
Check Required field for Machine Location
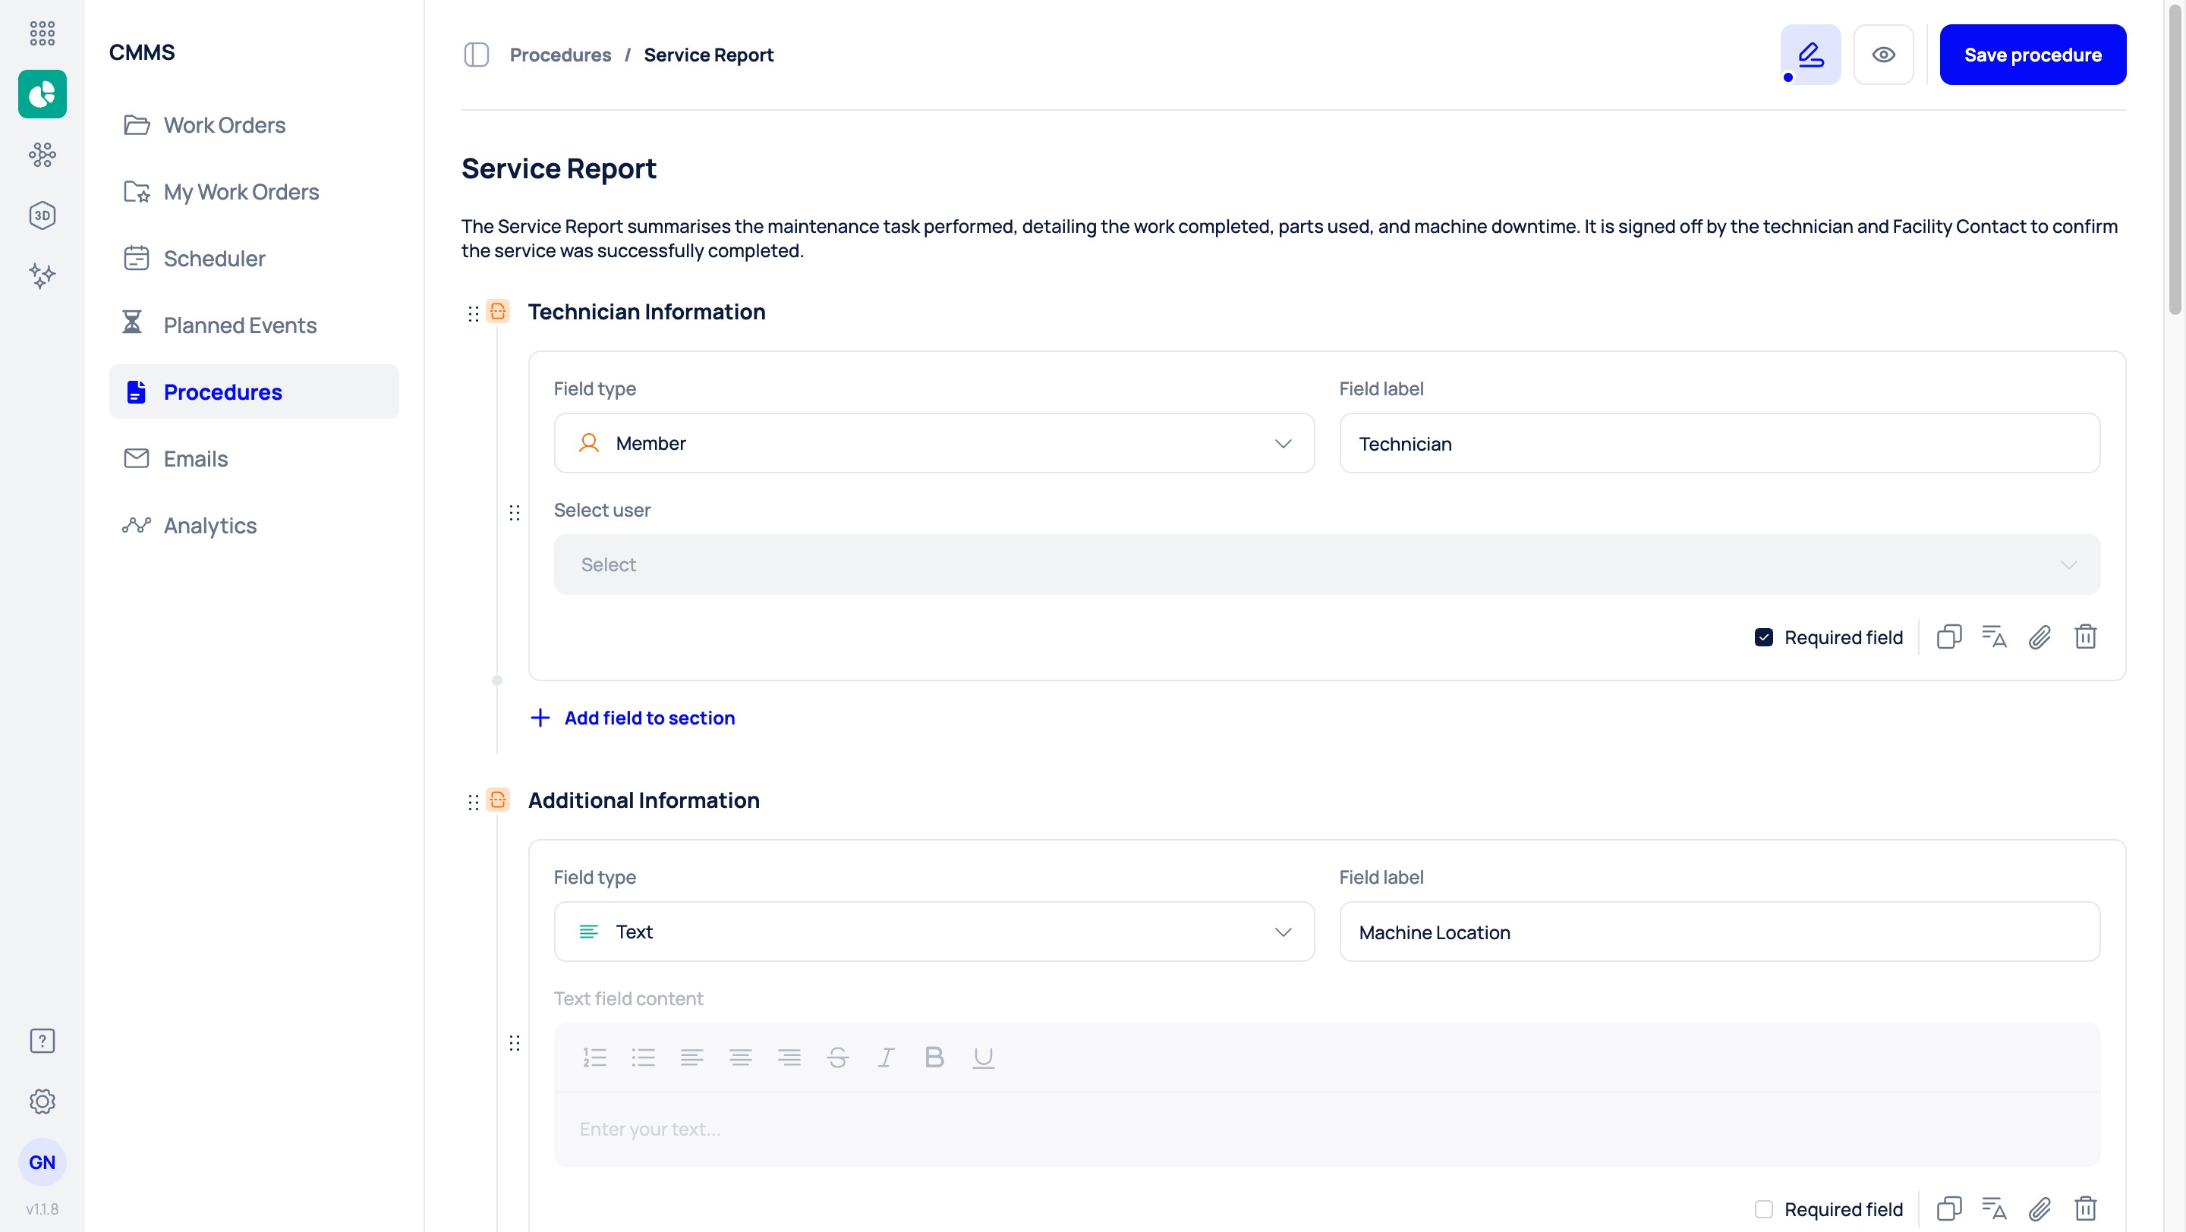pos(1763,1209)
